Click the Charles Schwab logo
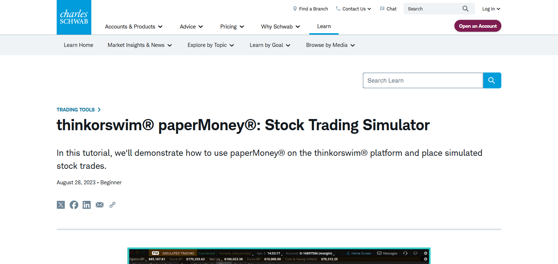Viewport: 558px width, 264px height. click(74, 17)
